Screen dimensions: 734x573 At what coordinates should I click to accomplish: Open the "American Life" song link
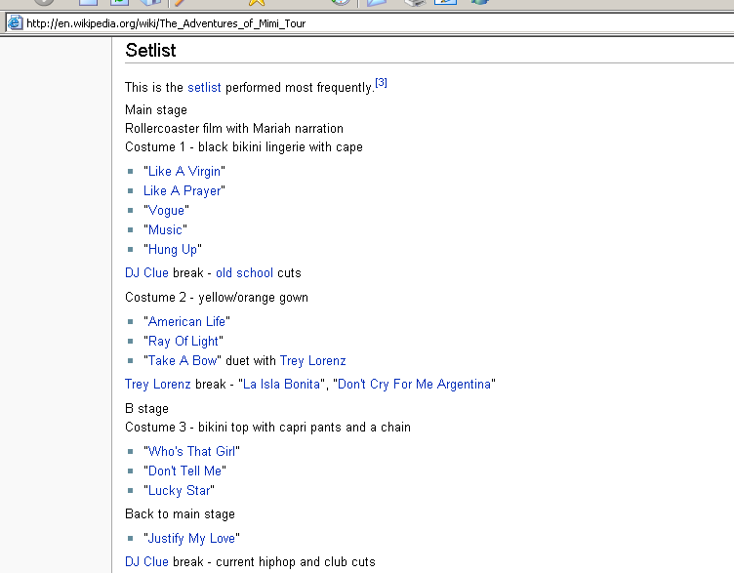[x=186, y=321]
